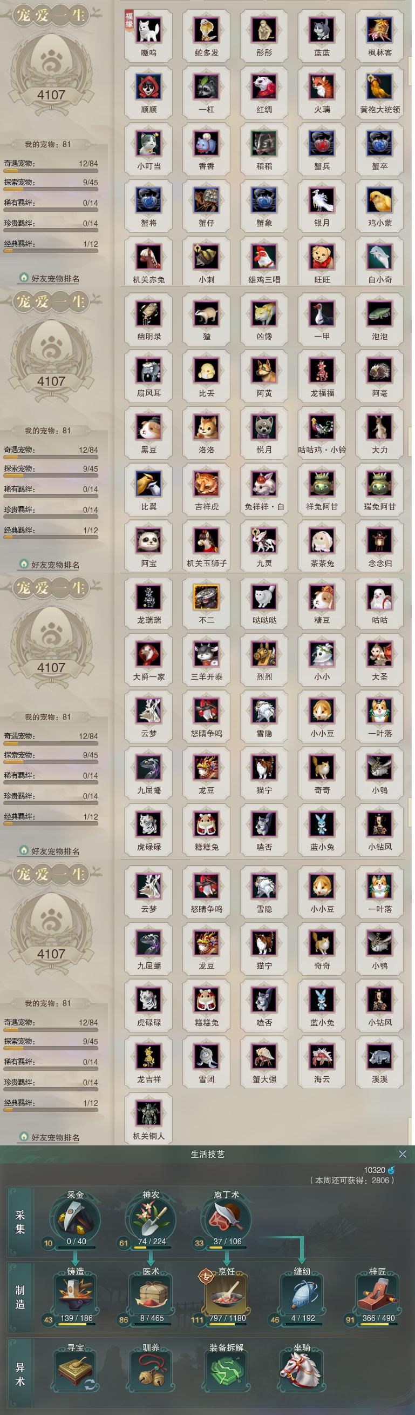Select the 装备拆解 equipment dismantle icon

point(226,1371)
